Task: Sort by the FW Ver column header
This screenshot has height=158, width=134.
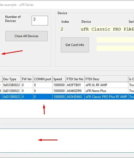Action: coord(27,79)
